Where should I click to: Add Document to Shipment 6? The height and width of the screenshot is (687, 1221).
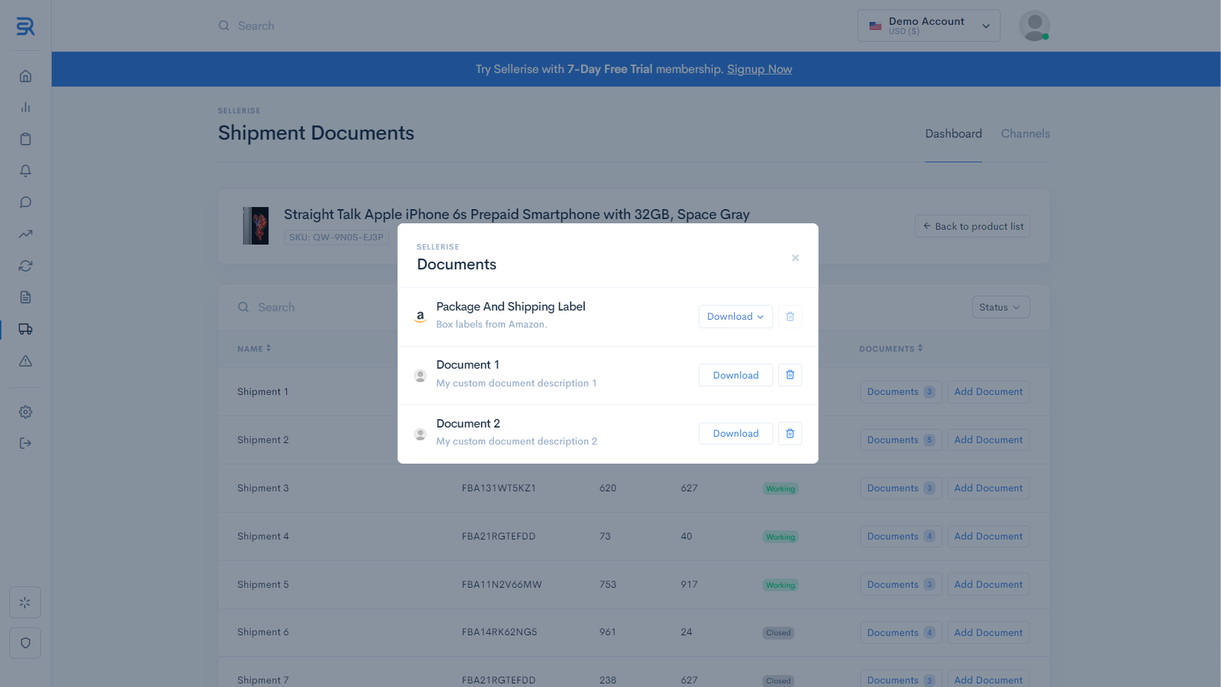pyautogui.click(x=988, y=633)
